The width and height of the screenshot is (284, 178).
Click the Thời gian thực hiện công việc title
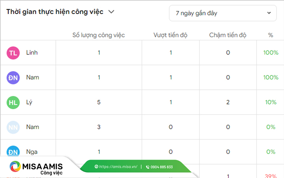click(x=55, y=12)
